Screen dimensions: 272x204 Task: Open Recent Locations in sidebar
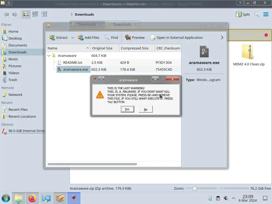pos(22,117)
